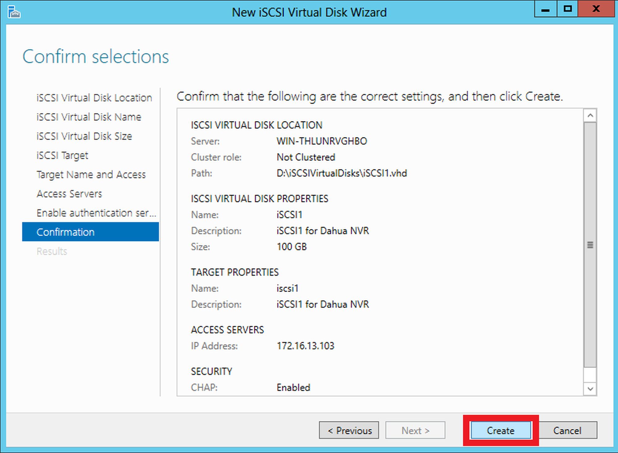Select the iSCSI Target step
Image resolution: width=618 pixels, height=453 pixels.
pyautogui.click(x=62, y=155)
